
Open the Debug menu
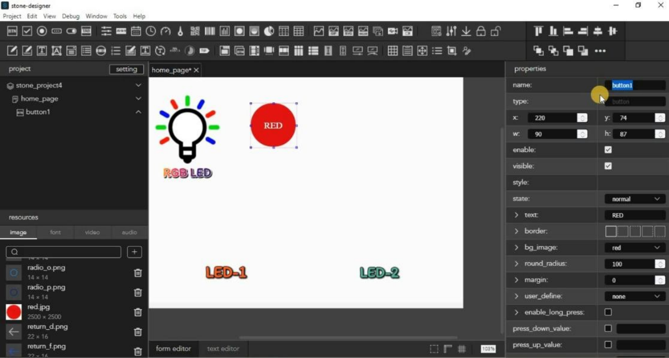click(x=71, y=16)
